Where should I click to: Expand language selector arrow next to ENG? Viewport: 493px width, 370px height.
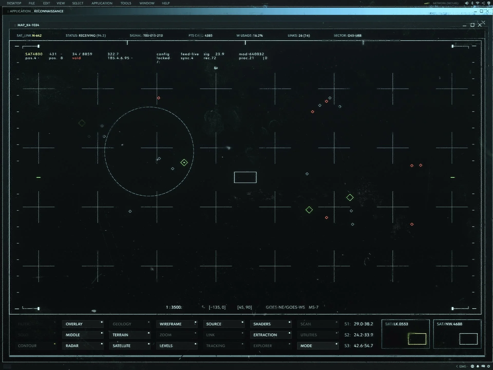[x=457, y=366]
